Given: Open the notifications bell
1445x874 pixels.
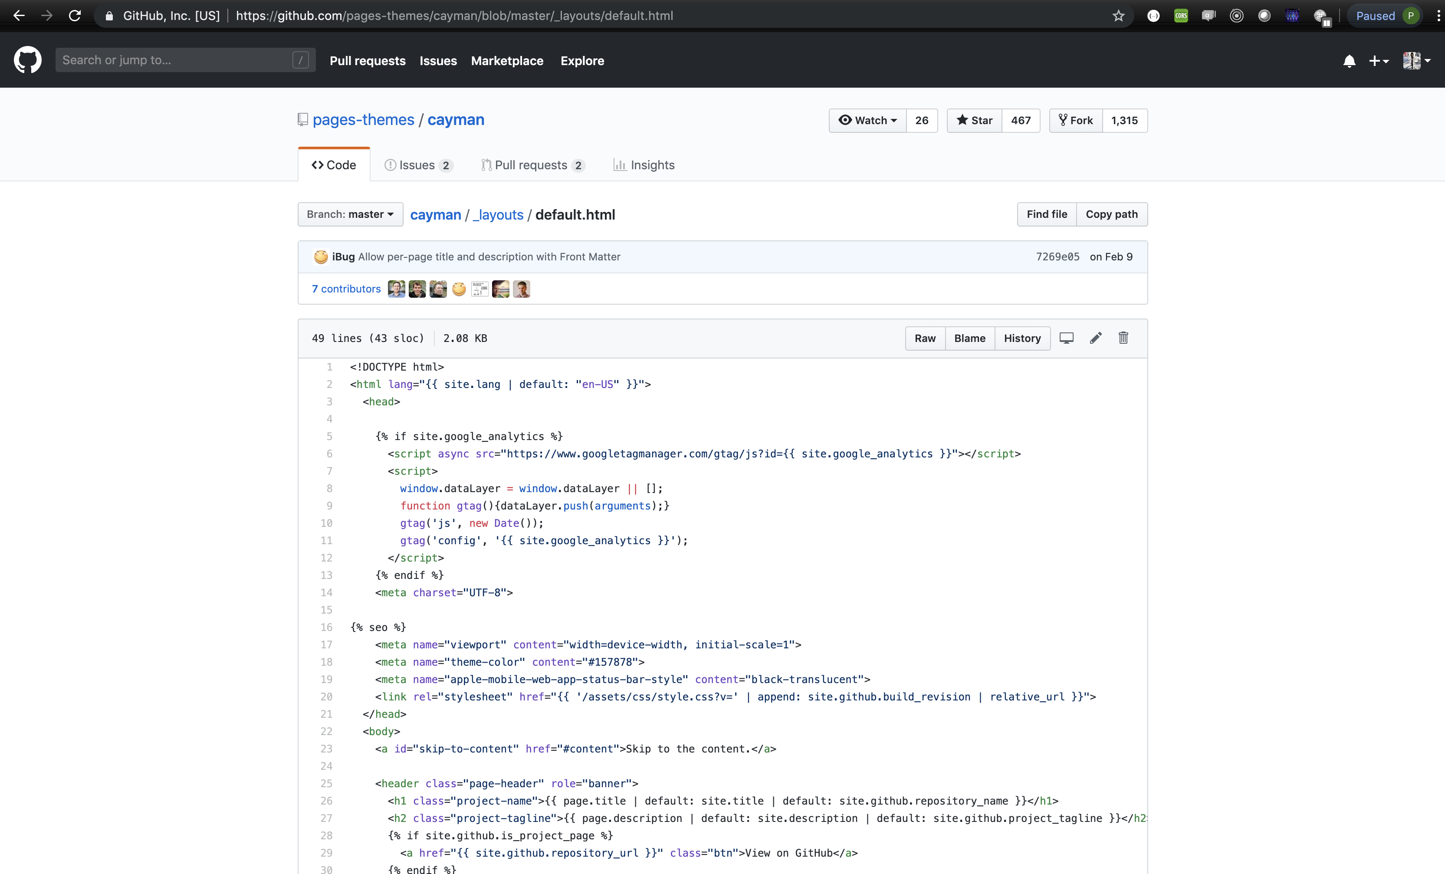Looking at the screenshot, I should tap(1349, 61).
